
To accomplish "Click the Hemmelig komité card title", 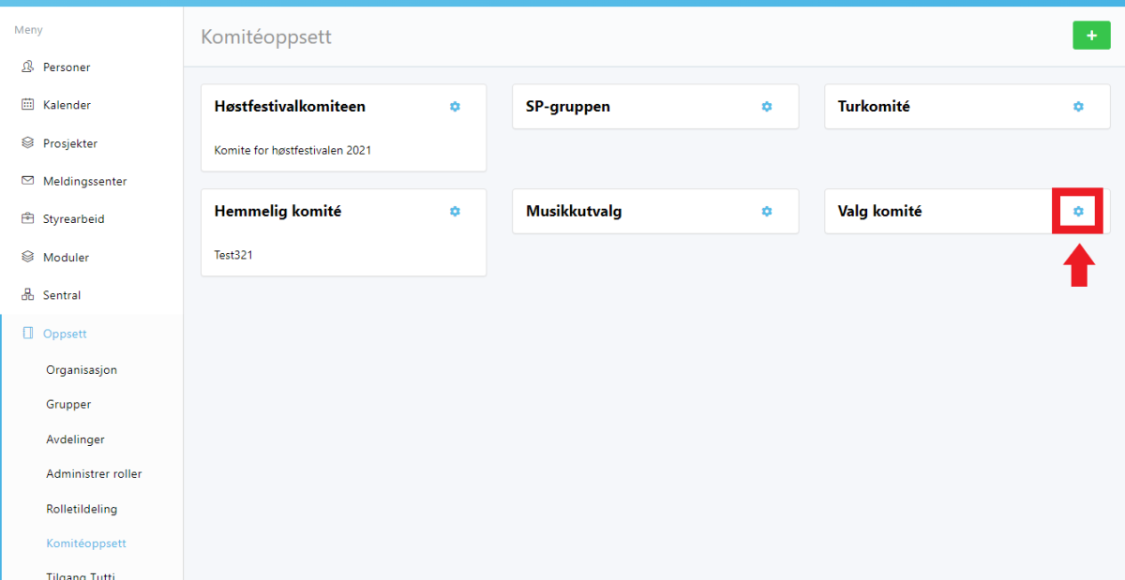I will (277, 212).
